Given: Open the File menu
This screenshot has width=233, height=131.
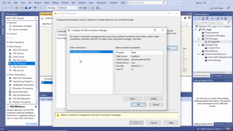Looking at the screenshot, I should click(x=9, y=3).
